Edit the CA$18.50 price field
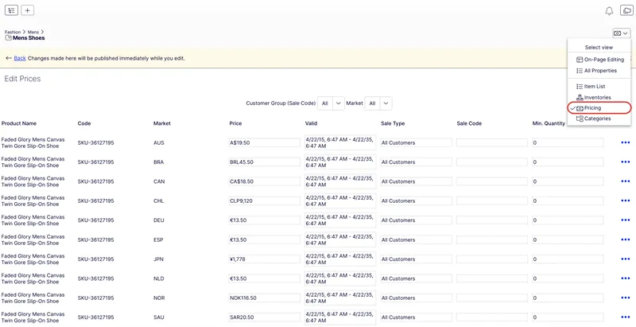 (265, 181)
